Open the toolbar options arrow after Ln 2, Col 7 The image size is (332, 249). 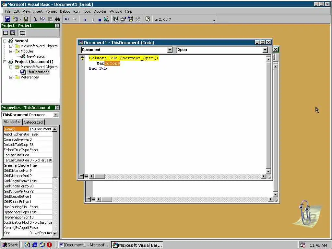pyautogui.click(x=214, y=20)
